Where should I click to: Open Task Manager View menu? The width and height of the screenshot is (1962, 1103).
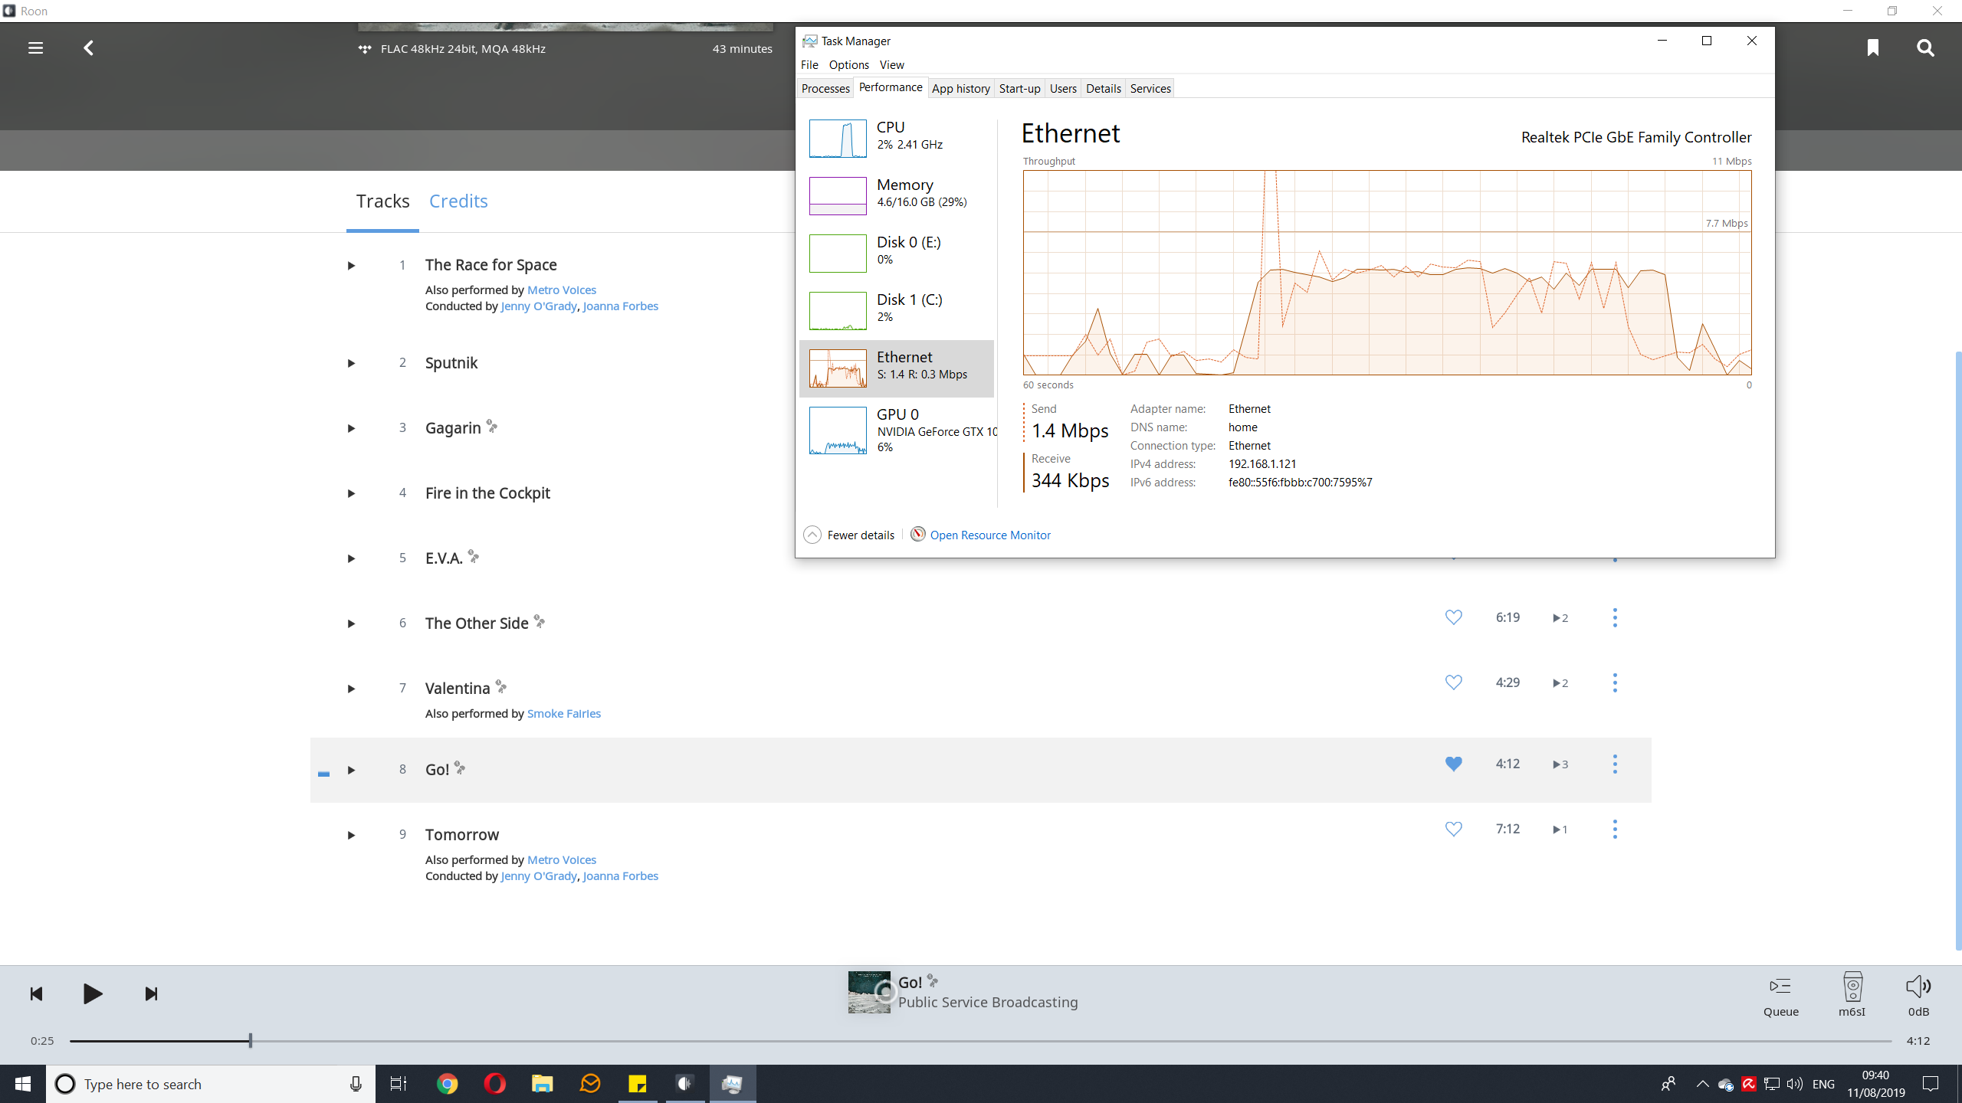pyautogui.click(x=891, y=64)
